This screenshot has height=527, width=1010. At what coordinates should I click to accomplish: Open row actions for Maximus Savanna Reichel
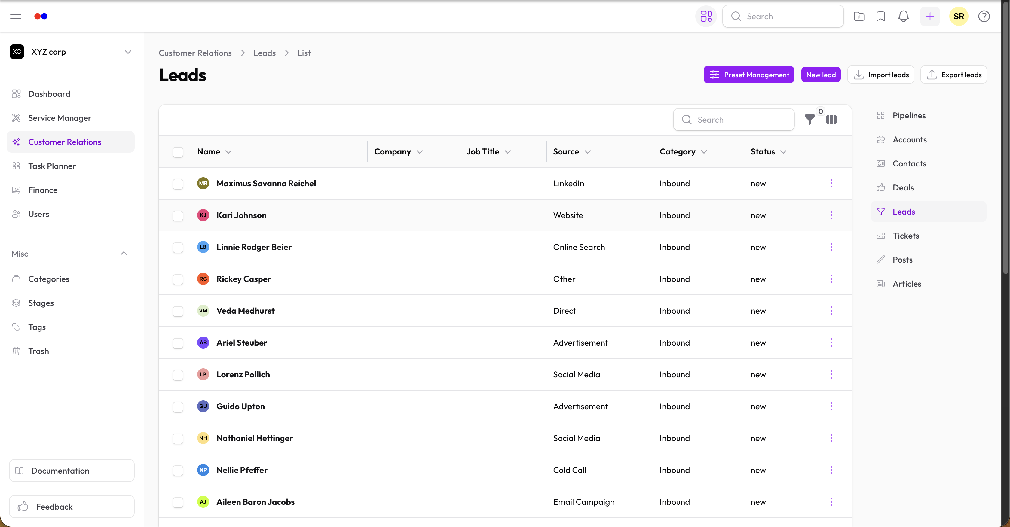(x=831, y=183)
